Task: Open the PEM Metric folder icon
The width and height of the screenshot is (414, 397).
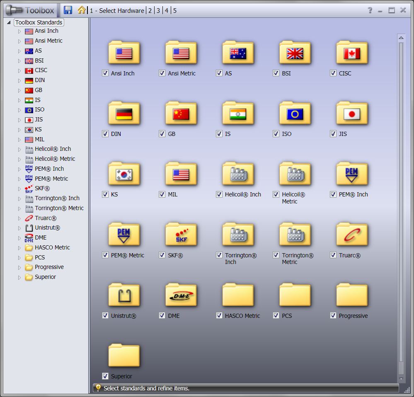Action: pyautogui.click(x=124, y=235)
